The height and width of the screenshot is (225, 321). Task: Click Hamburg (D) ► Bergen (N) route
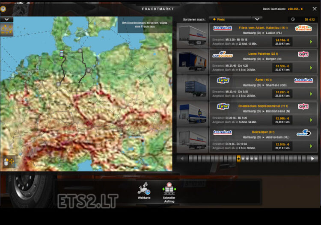[262, 59]
